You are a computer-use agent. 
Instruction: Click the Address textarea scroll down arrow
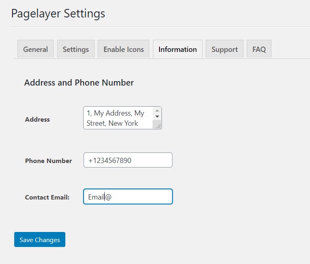(157, 117)
